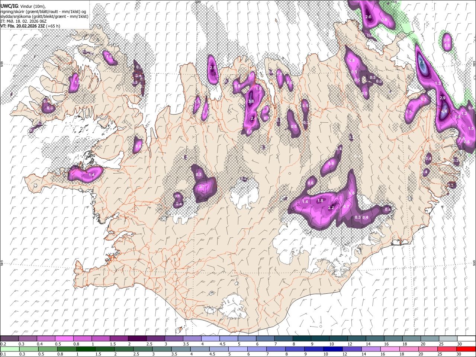Click the '(+65 h)' forecast offset text
This screenshot has height=357, width=476.
[53, 26]
